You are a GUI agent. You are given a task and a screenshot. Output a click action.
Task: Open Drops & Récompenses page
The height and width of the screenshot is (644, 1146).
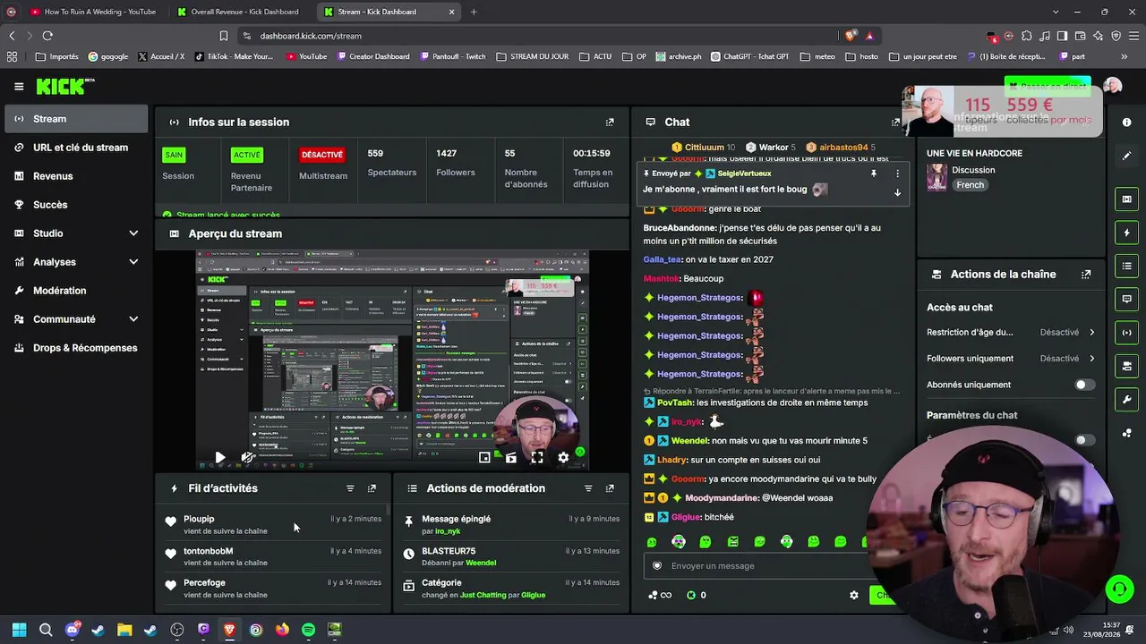pos(76,348)
